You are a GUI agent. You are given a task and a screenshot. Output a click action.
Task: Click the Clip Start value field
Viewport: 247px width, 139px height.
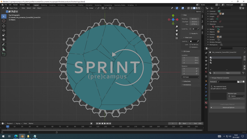pyautogui.click(x=194, y=22)
